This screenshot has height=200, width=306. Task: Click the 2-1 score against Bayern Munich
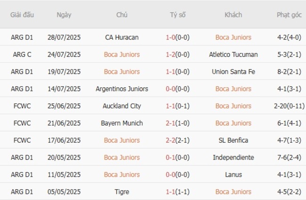coord(170,123)
